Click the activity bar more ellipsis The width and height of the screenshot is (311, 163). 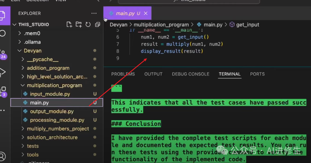(x=3, y=111)
